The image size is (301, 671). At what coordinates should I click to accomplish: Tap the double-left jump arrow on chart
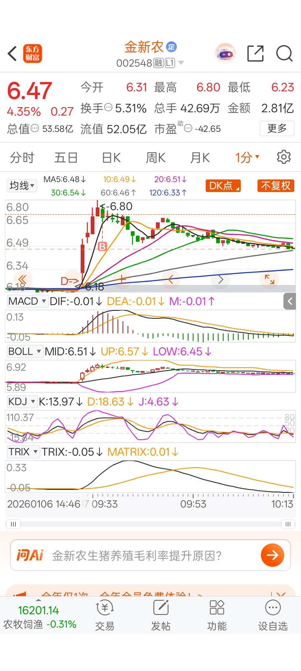pos(22,279)
